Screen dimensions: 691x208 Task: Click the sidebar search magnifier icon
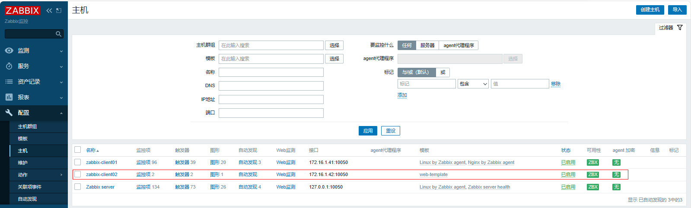(x=58, y=34)
